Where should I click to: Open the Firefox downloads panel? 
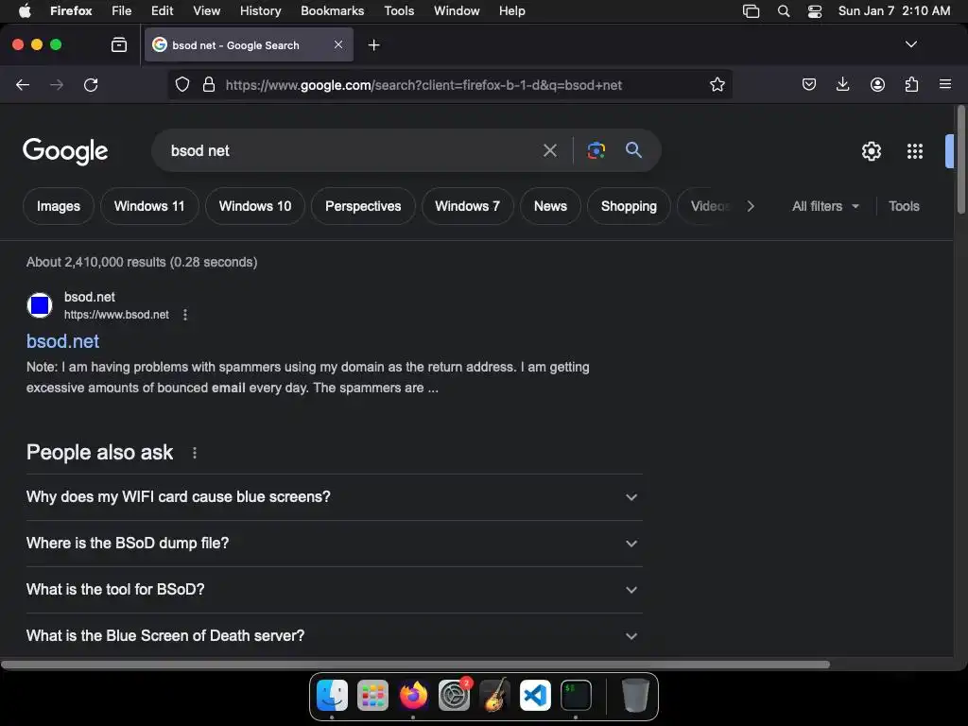coord(842,84)
